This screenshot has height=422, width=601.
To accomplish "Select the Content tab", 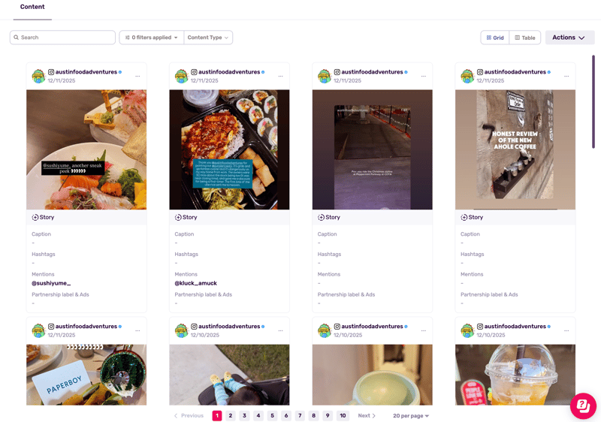I will pos(32,7).
